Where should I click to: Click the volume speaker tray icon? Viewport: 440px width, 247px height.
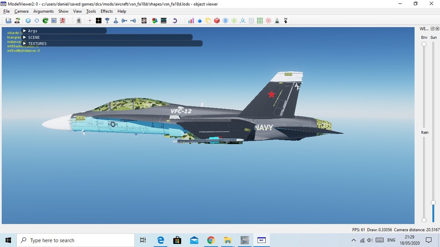[370, 240]
